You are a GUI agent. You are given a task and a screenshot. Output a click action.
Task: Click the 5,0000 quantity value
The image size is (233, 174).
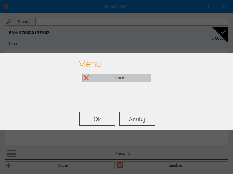pyautogui.click(x=217, y=38)
